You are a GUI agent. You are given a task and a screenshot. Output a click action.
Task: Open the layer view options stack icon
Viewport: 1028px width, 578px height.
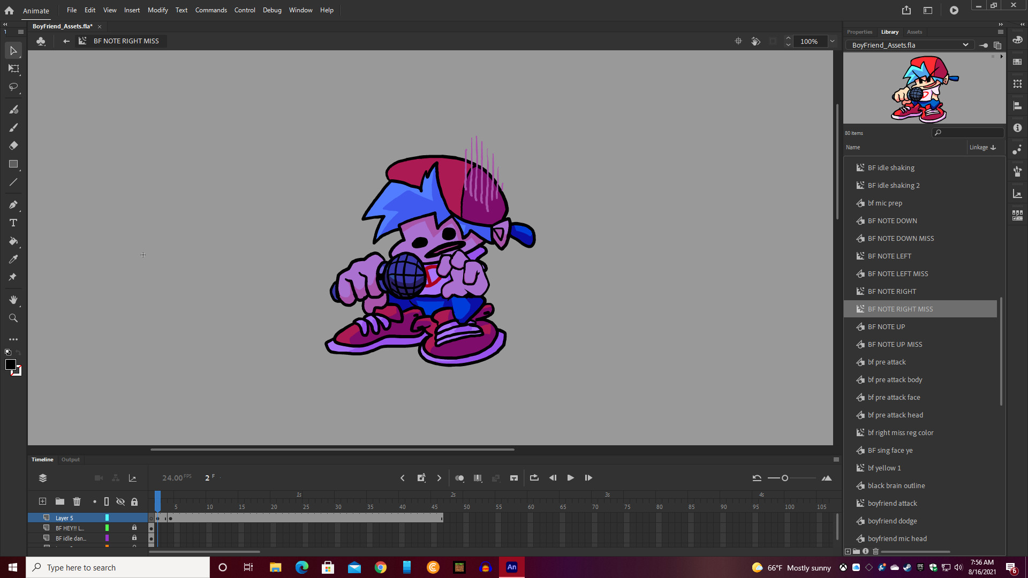point(43,478)
